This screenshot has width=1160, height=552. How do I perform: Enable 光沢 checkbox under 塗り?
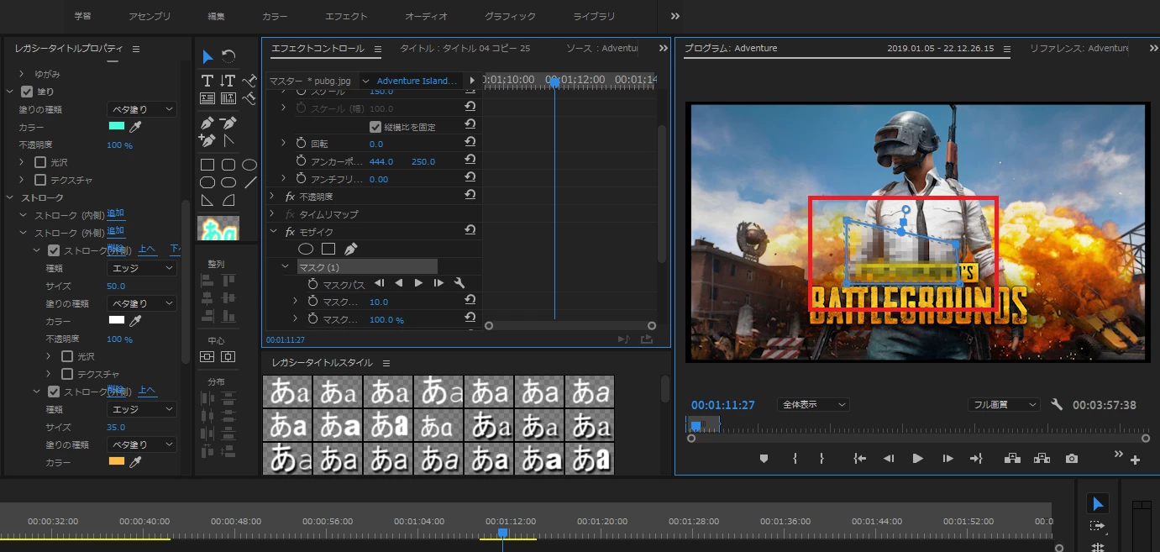click(40, 162)
